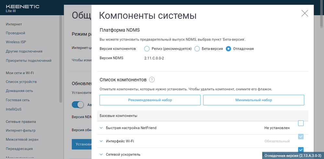
Task: Check the Быстрая настройка NetFriend checkbox
Action: tap(301, 123)
